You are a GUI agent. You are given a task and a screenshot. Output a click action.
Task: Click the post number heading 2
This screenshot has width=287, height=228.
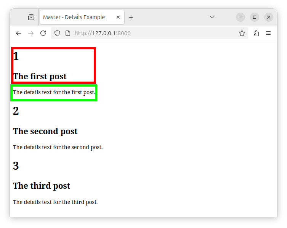16,111
